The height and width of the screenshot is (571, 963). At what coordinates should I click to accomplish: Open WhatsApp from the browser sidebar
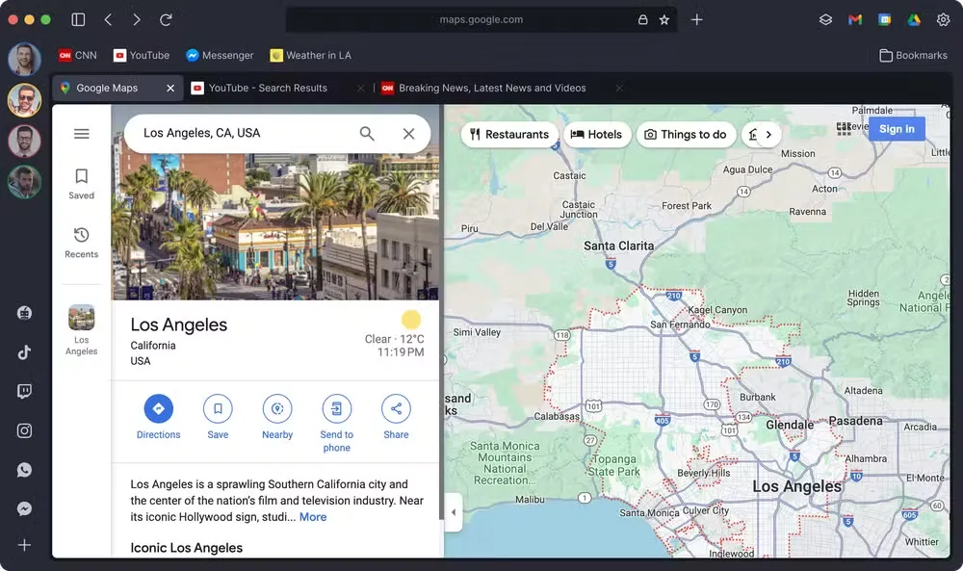tap(25, 470)
